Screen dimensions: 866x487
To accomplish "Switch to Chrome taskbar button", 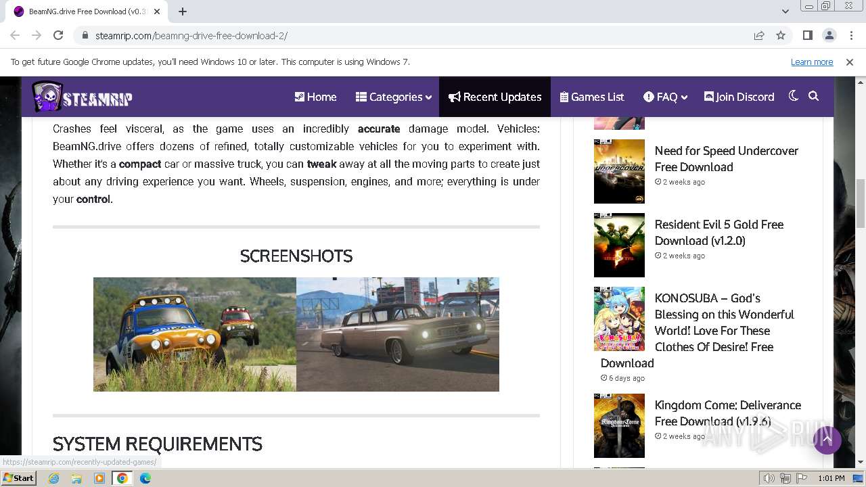I will (122, 478).
